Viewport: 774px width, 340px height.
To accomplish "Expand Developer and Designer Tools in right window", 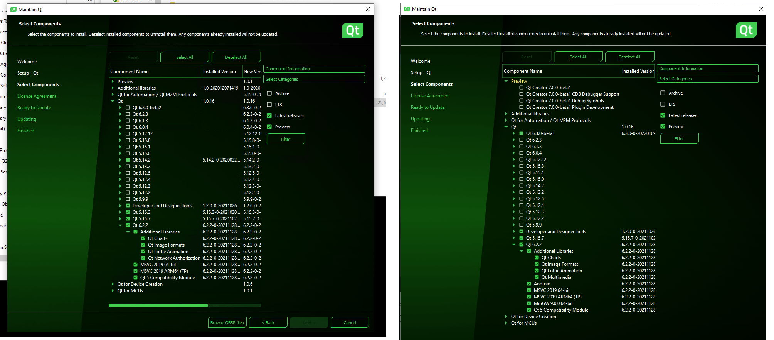I will pos(514,232).
